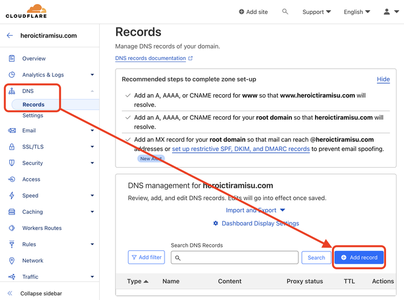Click the Overview clipboard icon
Screen dimensions: 404x300
click(12, 58)
